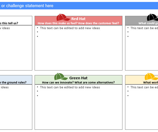The width and height of the screenshot is (158, 132).
Task: Click the third bullet in Red Hat box
Action: [x=37, y=36]
